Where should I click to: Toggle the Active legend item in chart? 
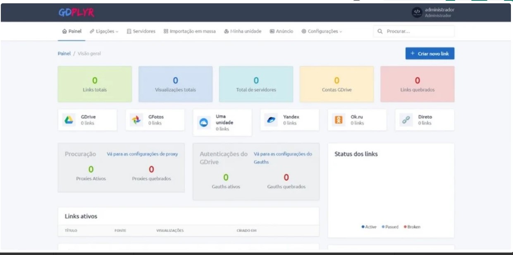[x=369, y=227]
